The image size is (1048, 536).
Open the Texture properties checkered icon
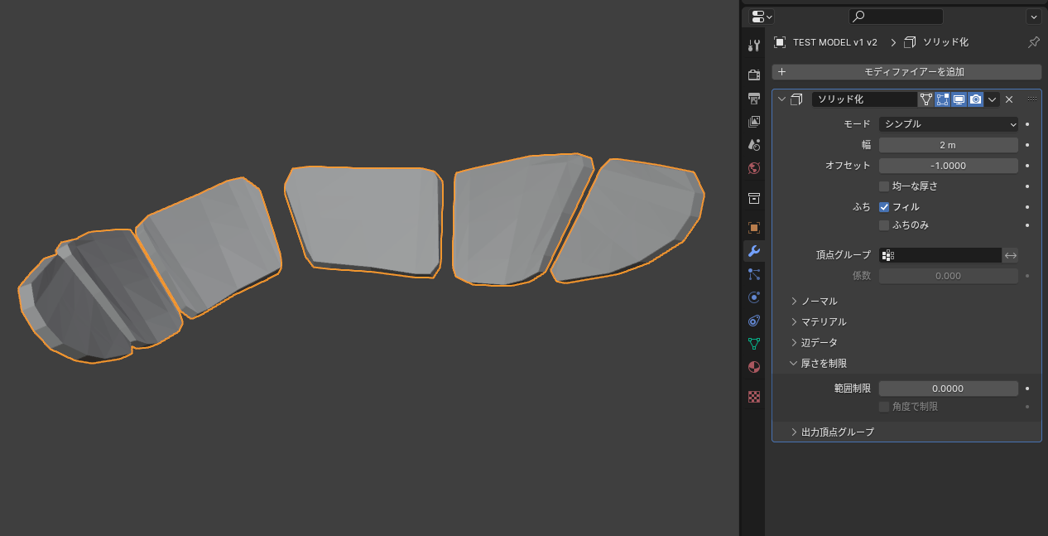pos(753,397)
